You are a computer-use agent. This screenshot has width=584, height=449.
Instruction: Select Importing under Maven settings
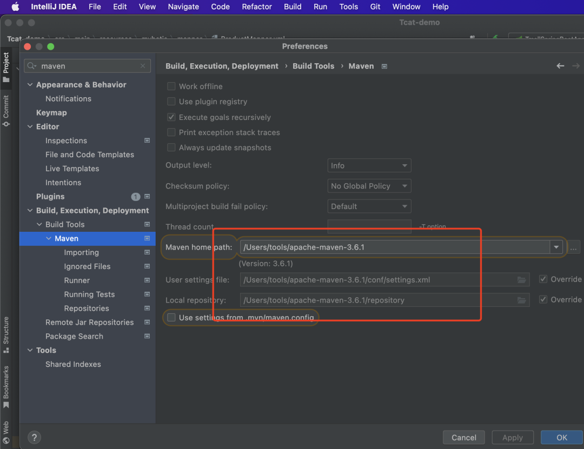tap(81, 252)
